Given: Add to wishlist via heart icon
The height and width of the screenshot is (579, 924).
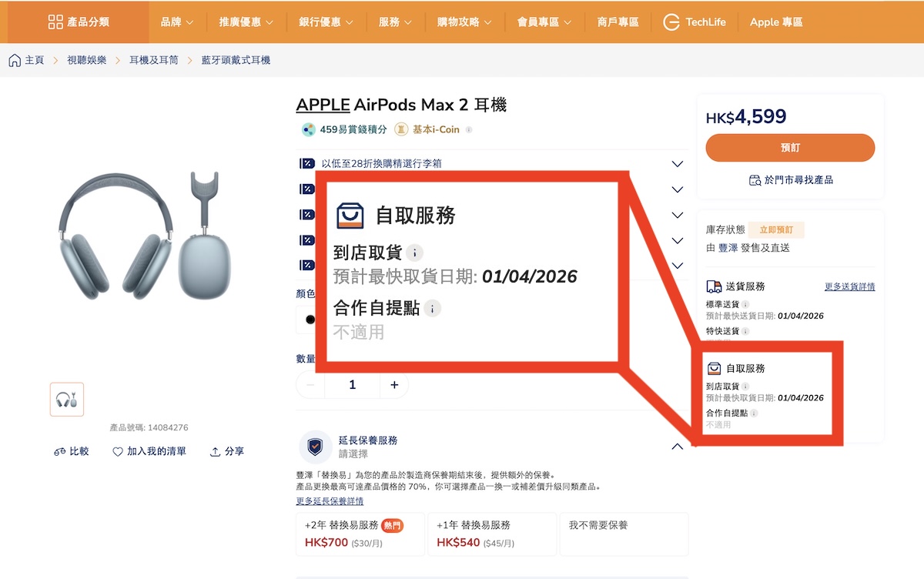Looking at the screenshot, I should coord(118,452).
